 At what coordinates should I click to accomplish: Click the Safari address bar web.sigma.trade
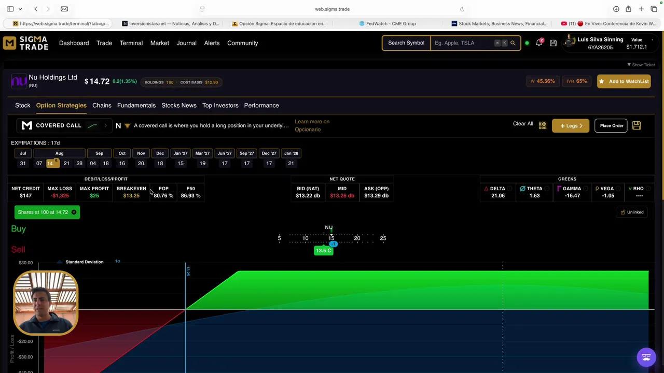click(332, 9)
